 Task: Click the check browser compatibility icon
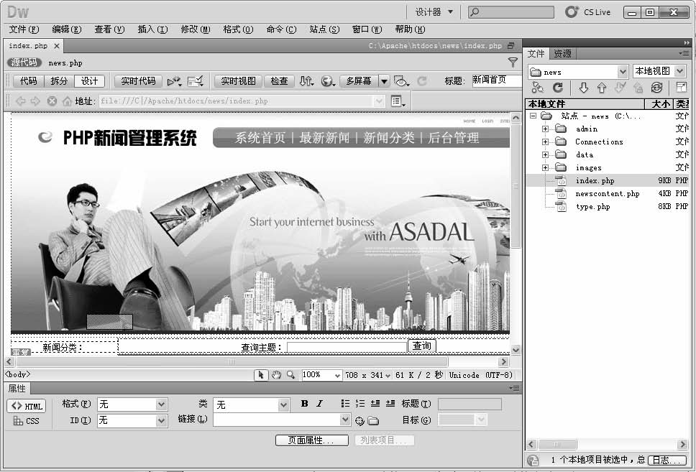point(196,81)
